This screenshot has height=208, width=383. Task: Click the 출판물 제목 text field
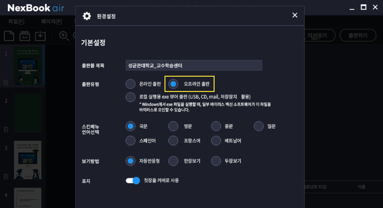[x=194, y=65]
